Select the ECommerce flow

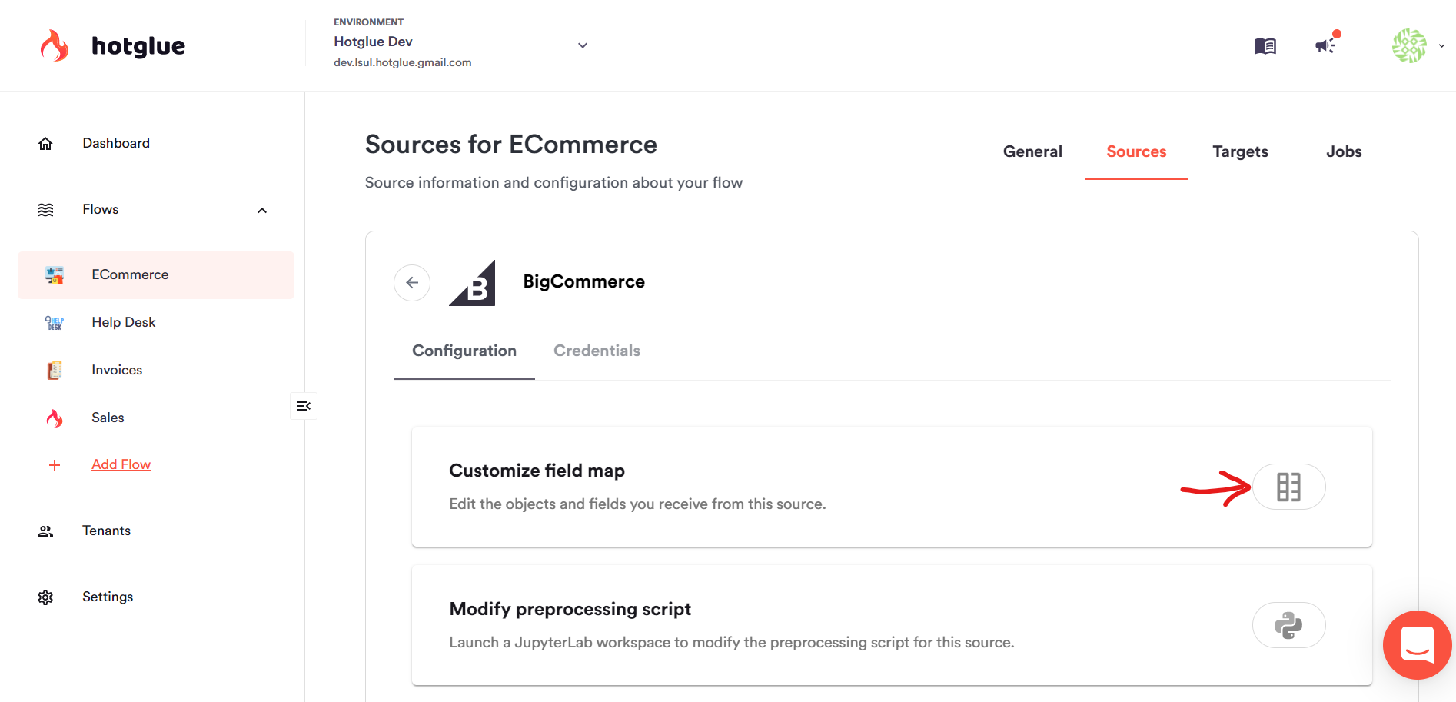pos(156,274)
